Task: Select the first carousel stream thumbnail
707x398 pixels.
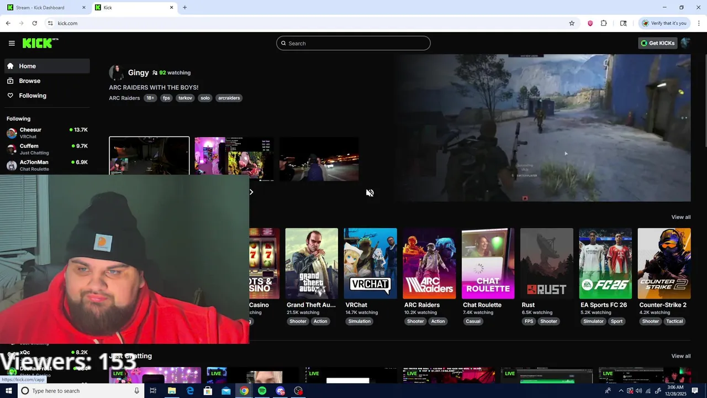Action: [x=149, y=156]
